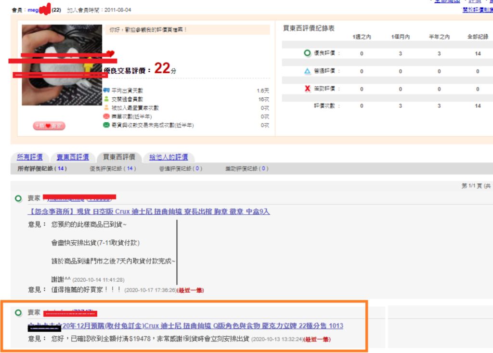Click the green rating circle of first seller review
Screen dimensions: 493x353
point(18,198)
